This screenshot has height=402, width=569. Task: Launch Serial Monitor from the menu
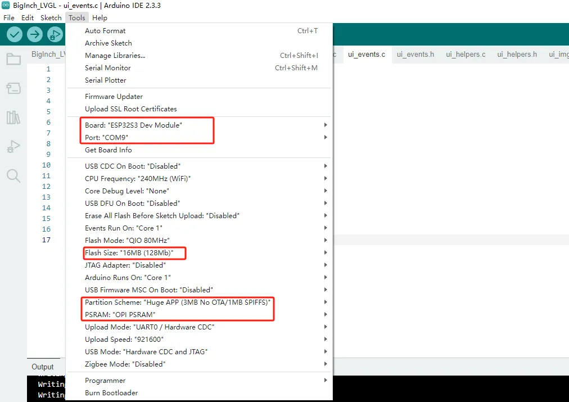coord(199,68)
